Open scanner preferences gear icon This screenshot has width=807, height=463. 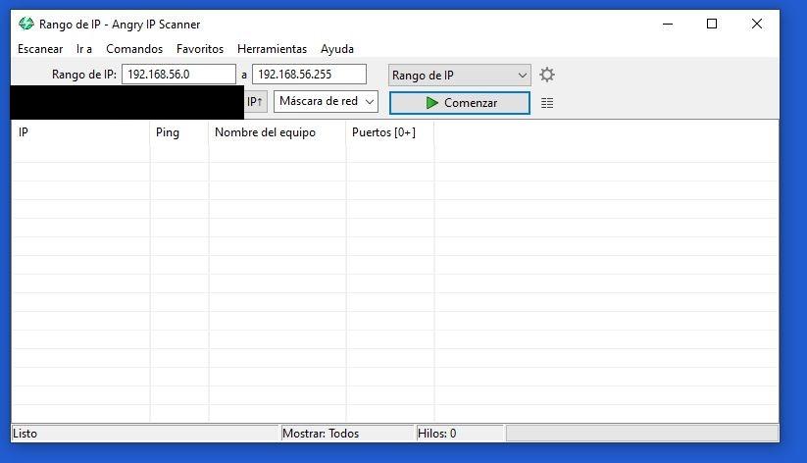tap(547, 75)
